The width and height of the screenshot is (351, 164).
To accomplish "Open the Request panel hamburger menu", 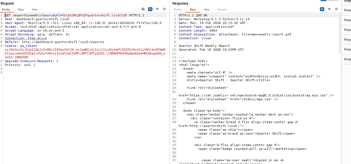I will (164, 9).
